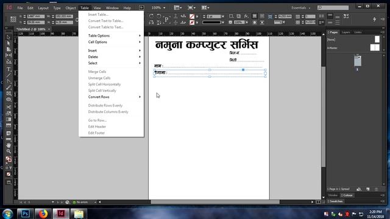The height and width of the screenshot is (219, 390).
Task: Click the edit page size icon
Action: point(359,189)
